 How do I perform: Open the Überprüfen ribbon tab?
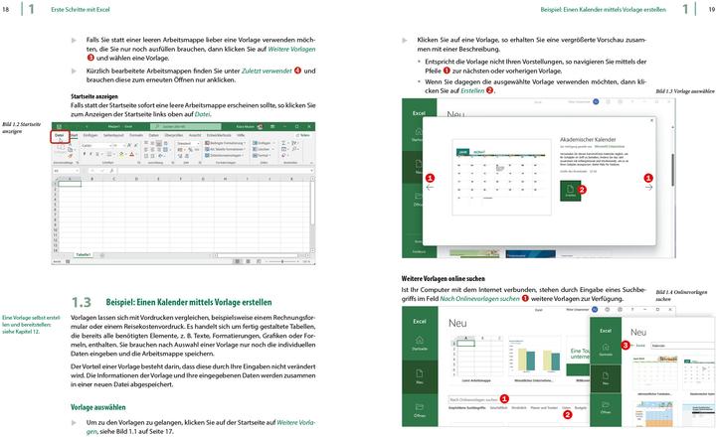point(173,135)
